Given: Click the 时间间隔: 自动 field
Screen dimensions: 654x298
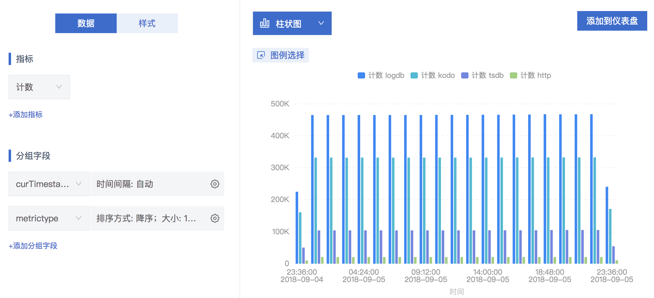Looking at the screenshot, I should (x=157, y=184).
